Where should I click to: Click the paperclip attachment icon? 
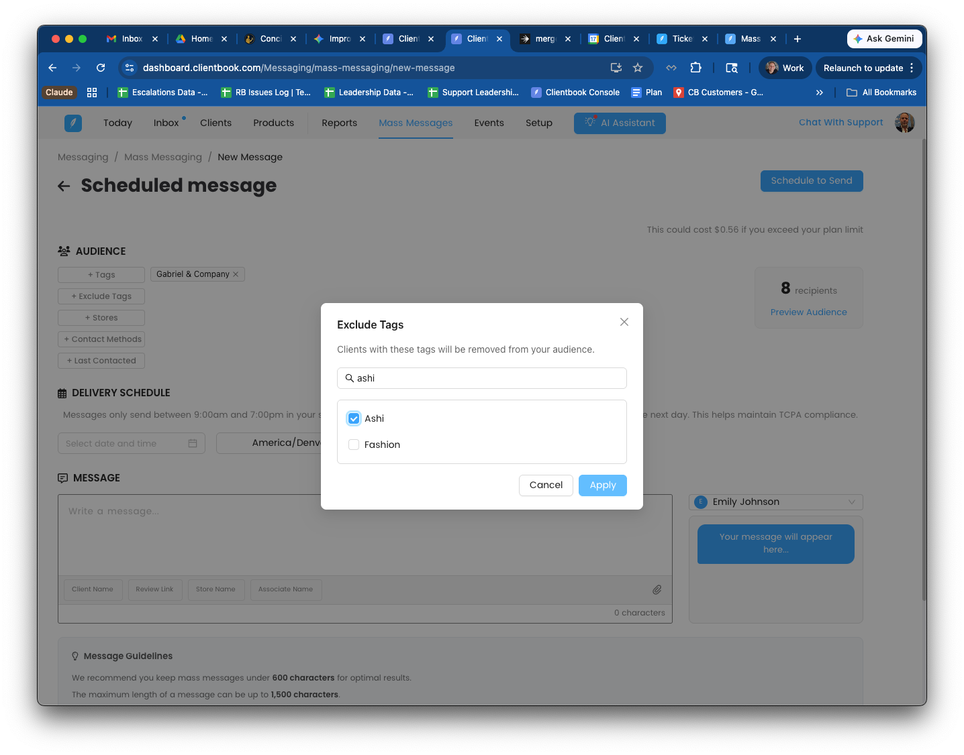(657, 589)
